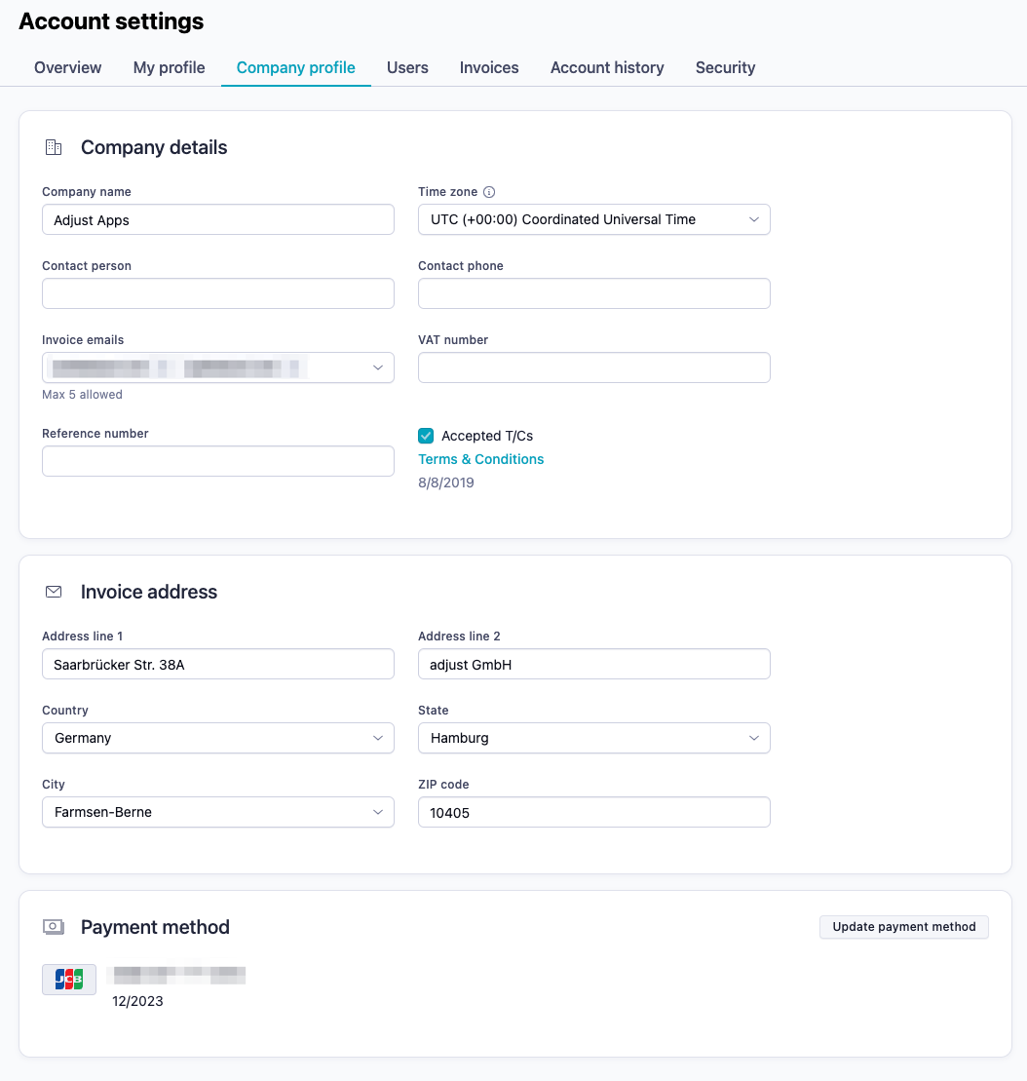This screenshot has width=1027, height=1081.
Task: Expand the Country selector showing Germany
Action: (x=217, y=738)
